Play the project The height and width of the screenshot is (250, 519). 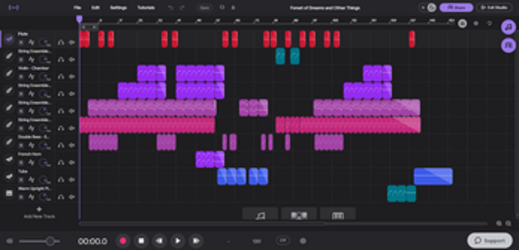[x=177, y=241]
